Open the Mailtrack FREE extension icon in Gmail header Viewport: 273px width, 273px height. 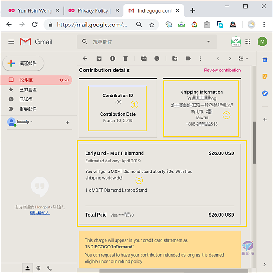(x=236, y=42)
